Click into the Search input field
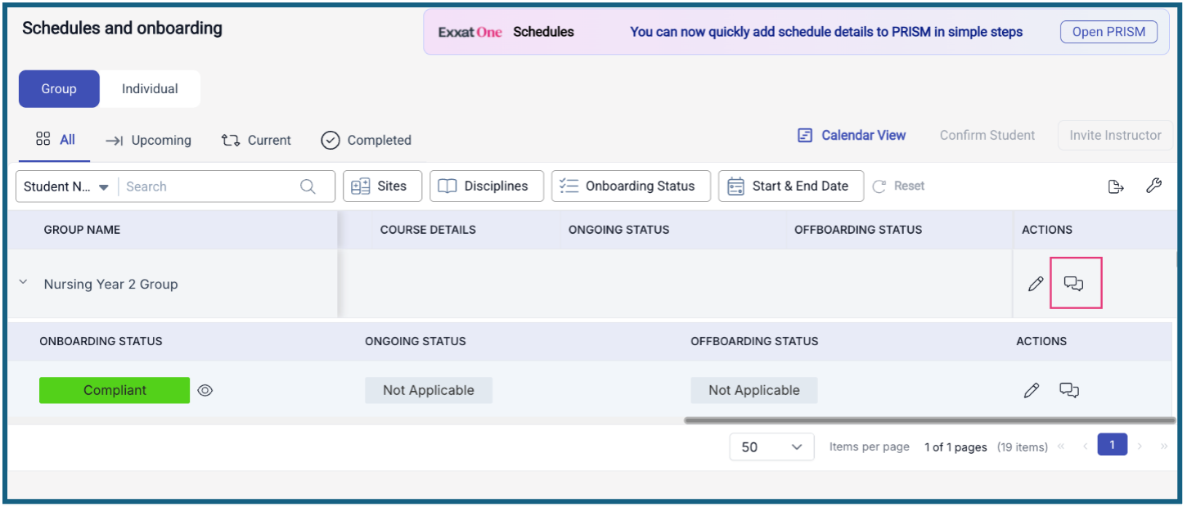The height and width of the screenshot is (507, 1187). (209, 186)
